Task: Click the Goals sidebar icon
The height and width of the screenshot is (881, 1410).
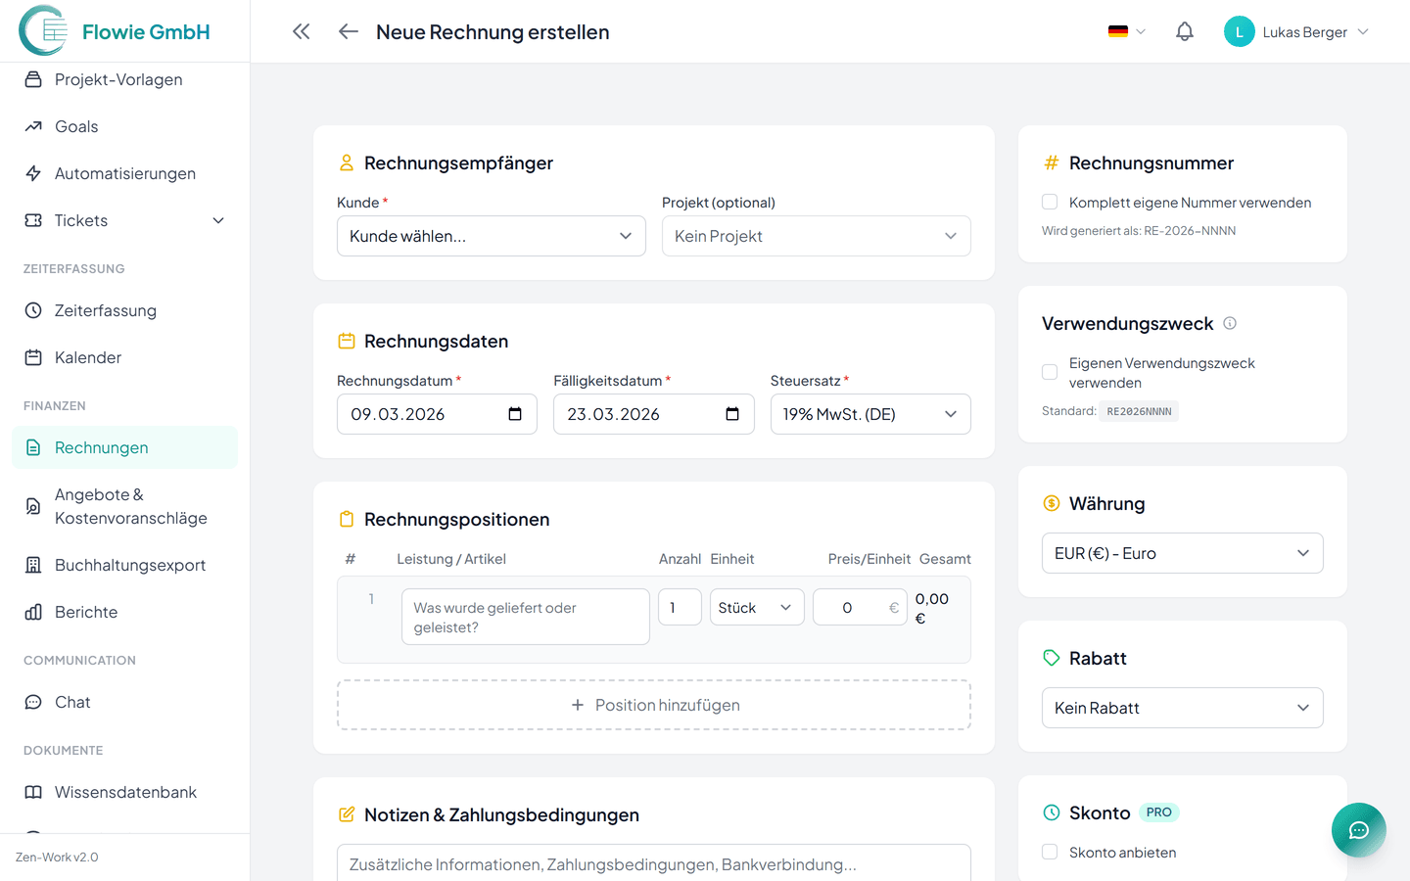Action: tap(34, 126)
